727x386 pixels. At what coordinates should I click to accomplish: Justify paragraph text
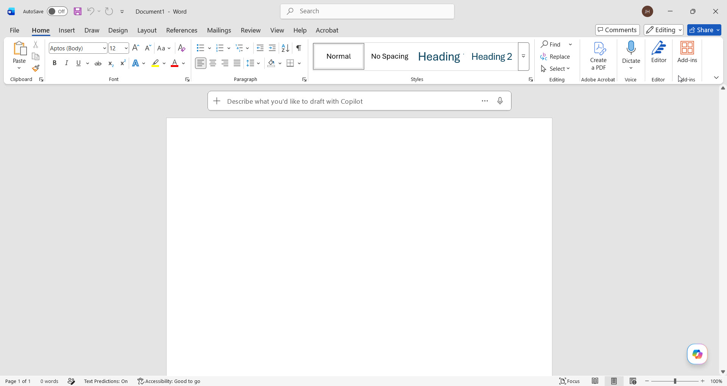point(237,63)
